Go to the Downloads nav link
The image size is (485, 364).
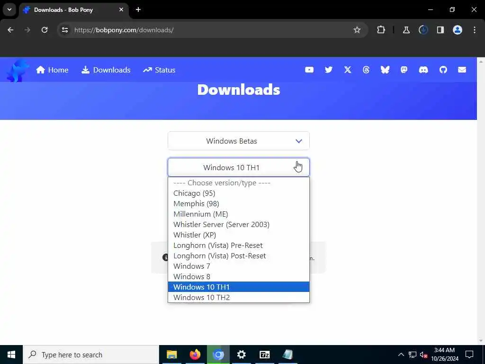point(106,70)
